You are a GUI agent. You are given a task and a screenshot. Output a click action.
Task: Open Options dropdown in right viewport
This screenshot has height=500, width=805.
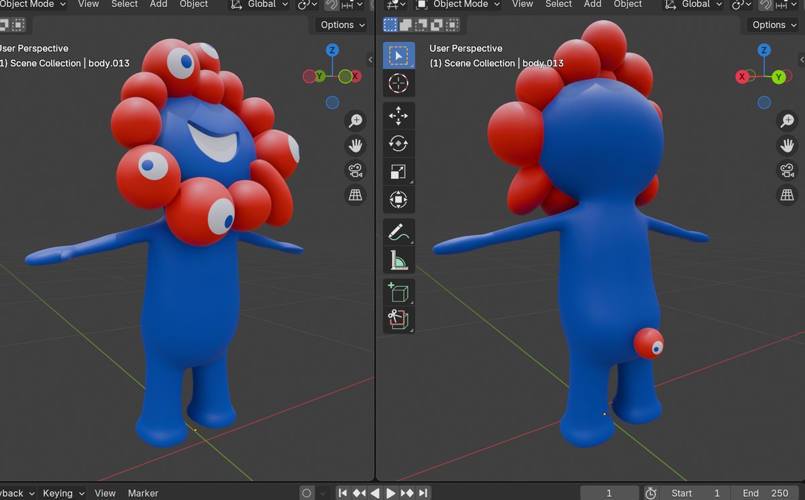click(x=773, y=25)
